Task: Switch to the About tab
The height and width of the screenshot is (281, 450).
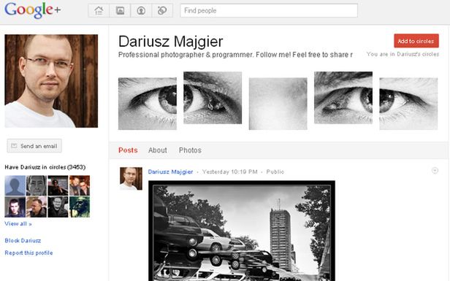Action: 158,150
